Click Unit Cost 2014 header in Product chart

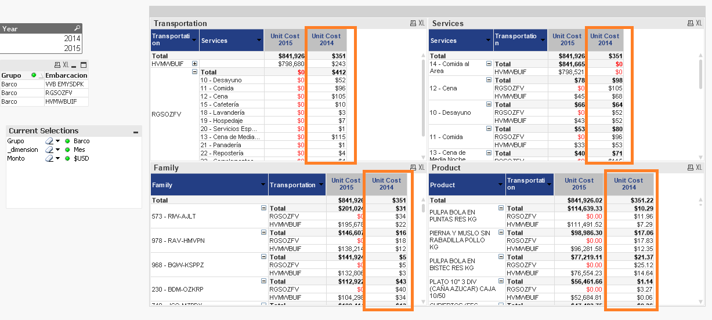(x=629, y=184)
